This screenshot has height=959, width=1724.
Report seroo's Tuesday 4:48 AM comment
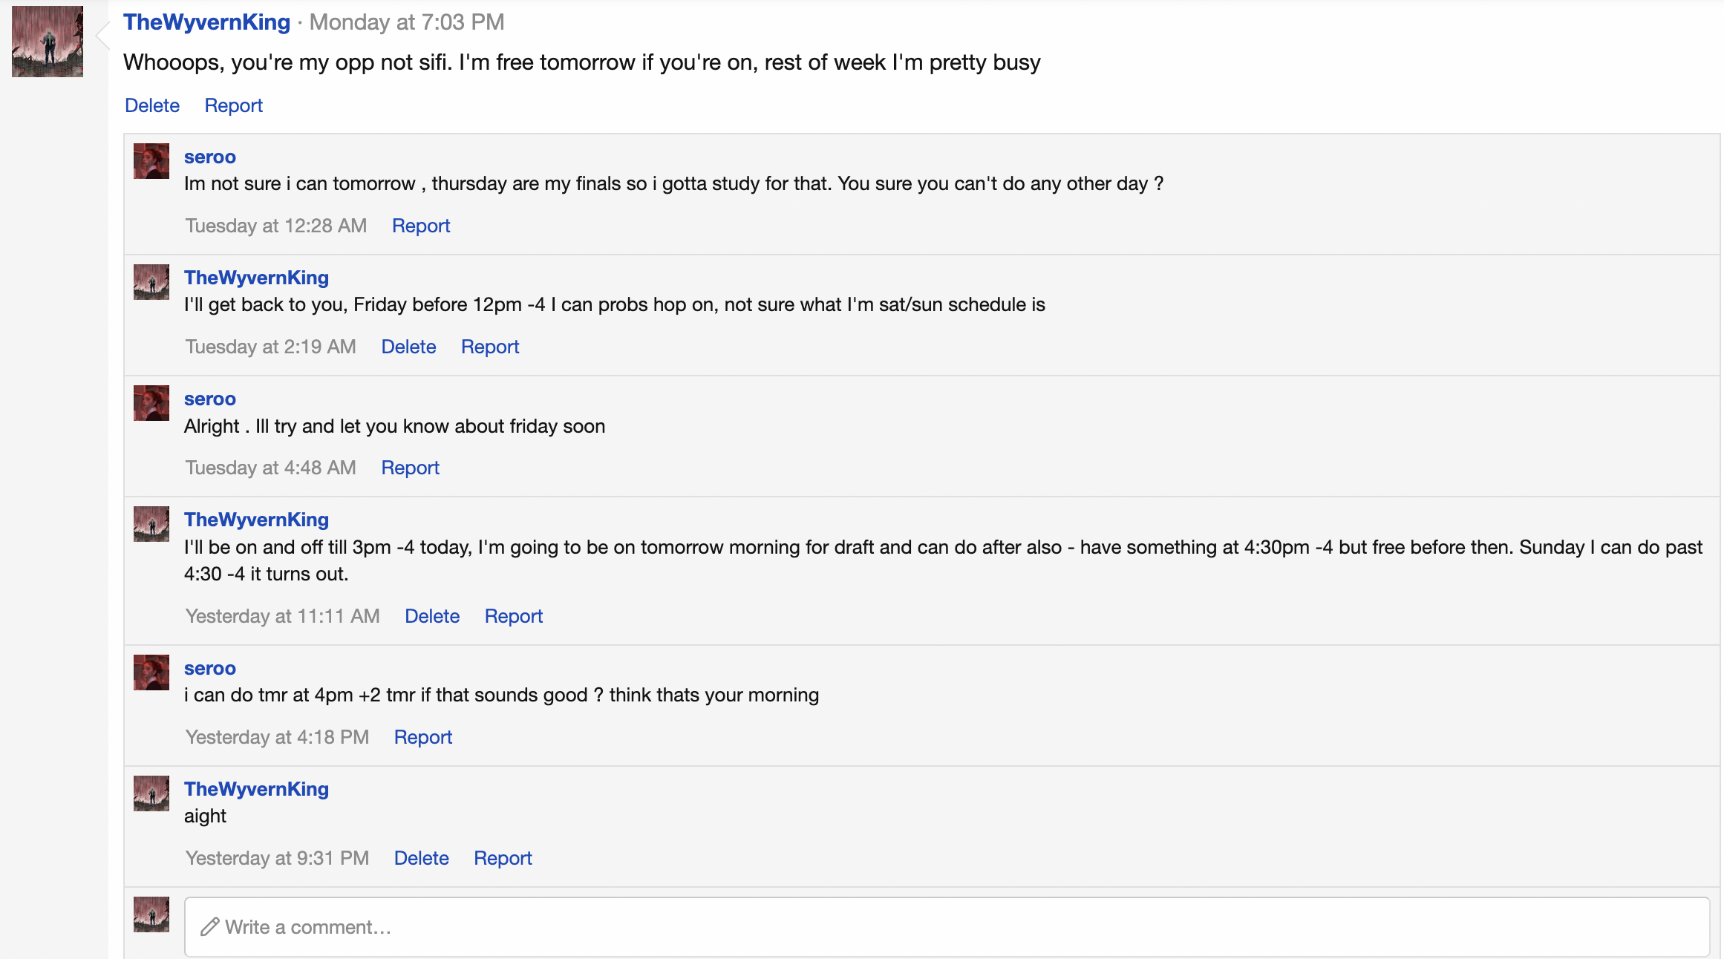(410, 468)
